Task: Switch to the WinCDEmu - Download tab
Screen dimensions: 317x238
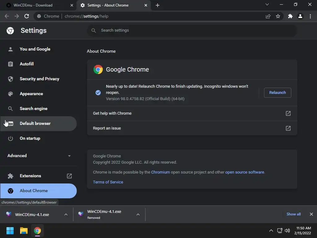Action: 38,5
